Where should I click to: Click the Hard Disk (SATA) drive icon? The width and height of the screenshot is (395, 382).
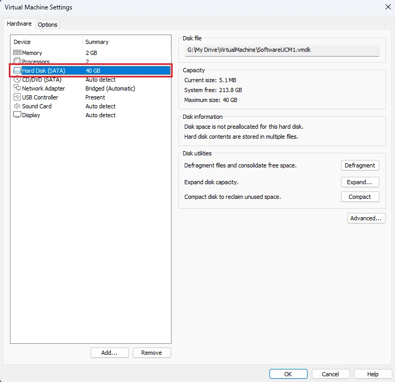17,70
